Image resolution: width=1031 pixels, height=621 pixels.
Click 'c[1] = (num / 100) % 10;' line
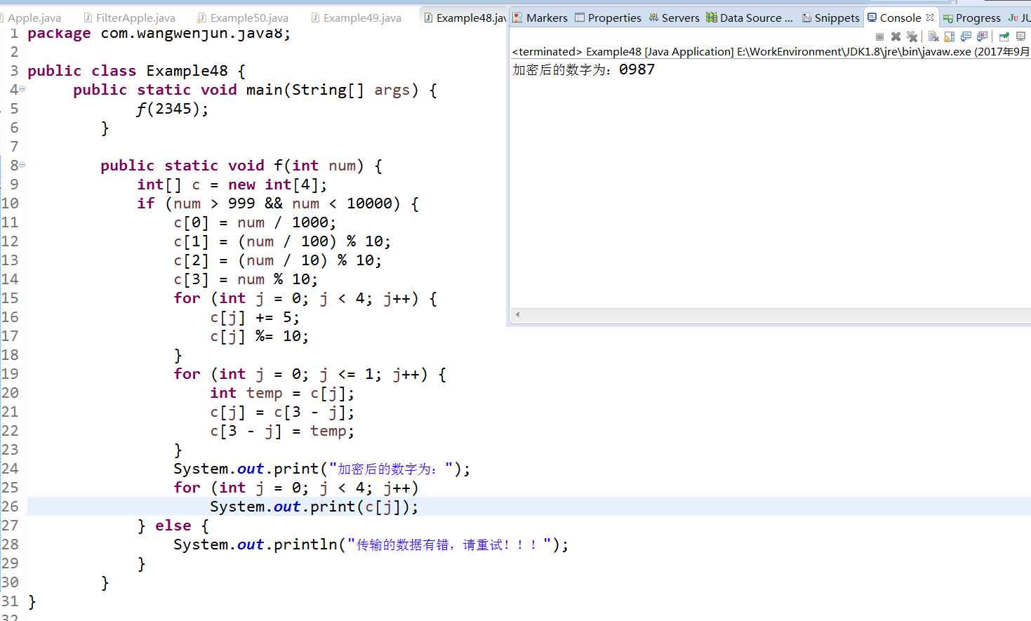tap(282, 241)
